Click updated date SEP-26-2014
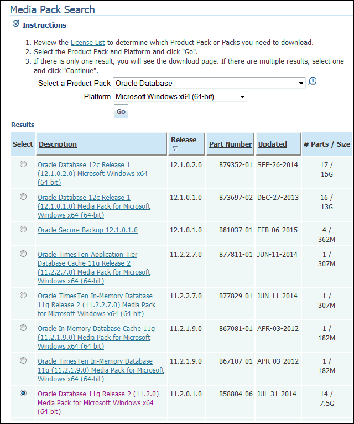Screen dimensions: 354x424 [278, 165]
